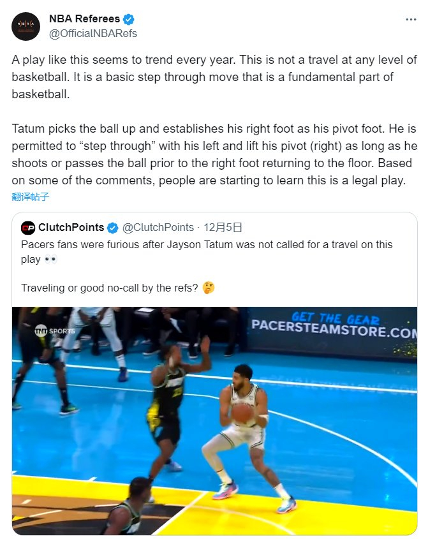Open the 12月5日 date of quoted post
The width and height of the screenshot is (428, 539).
[x=223, y=227]
